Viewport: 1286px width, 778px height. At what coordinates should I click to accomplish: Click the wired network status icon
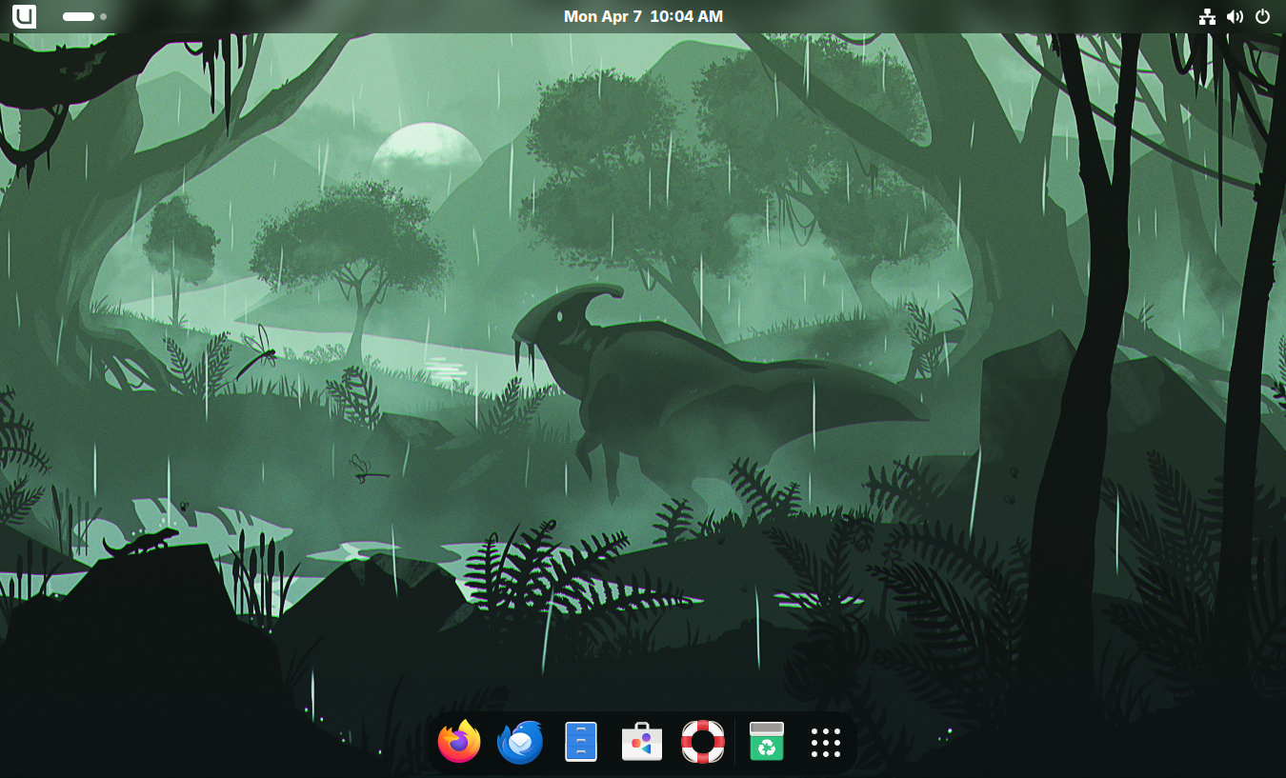pyautogui.click(x=1207, y=16)
